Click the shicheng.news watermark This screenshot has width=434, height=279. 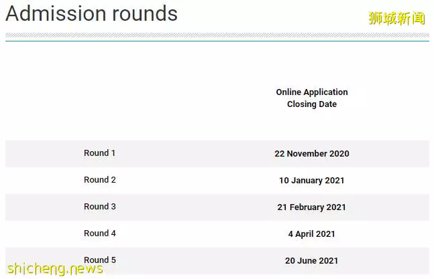[55, 269]
